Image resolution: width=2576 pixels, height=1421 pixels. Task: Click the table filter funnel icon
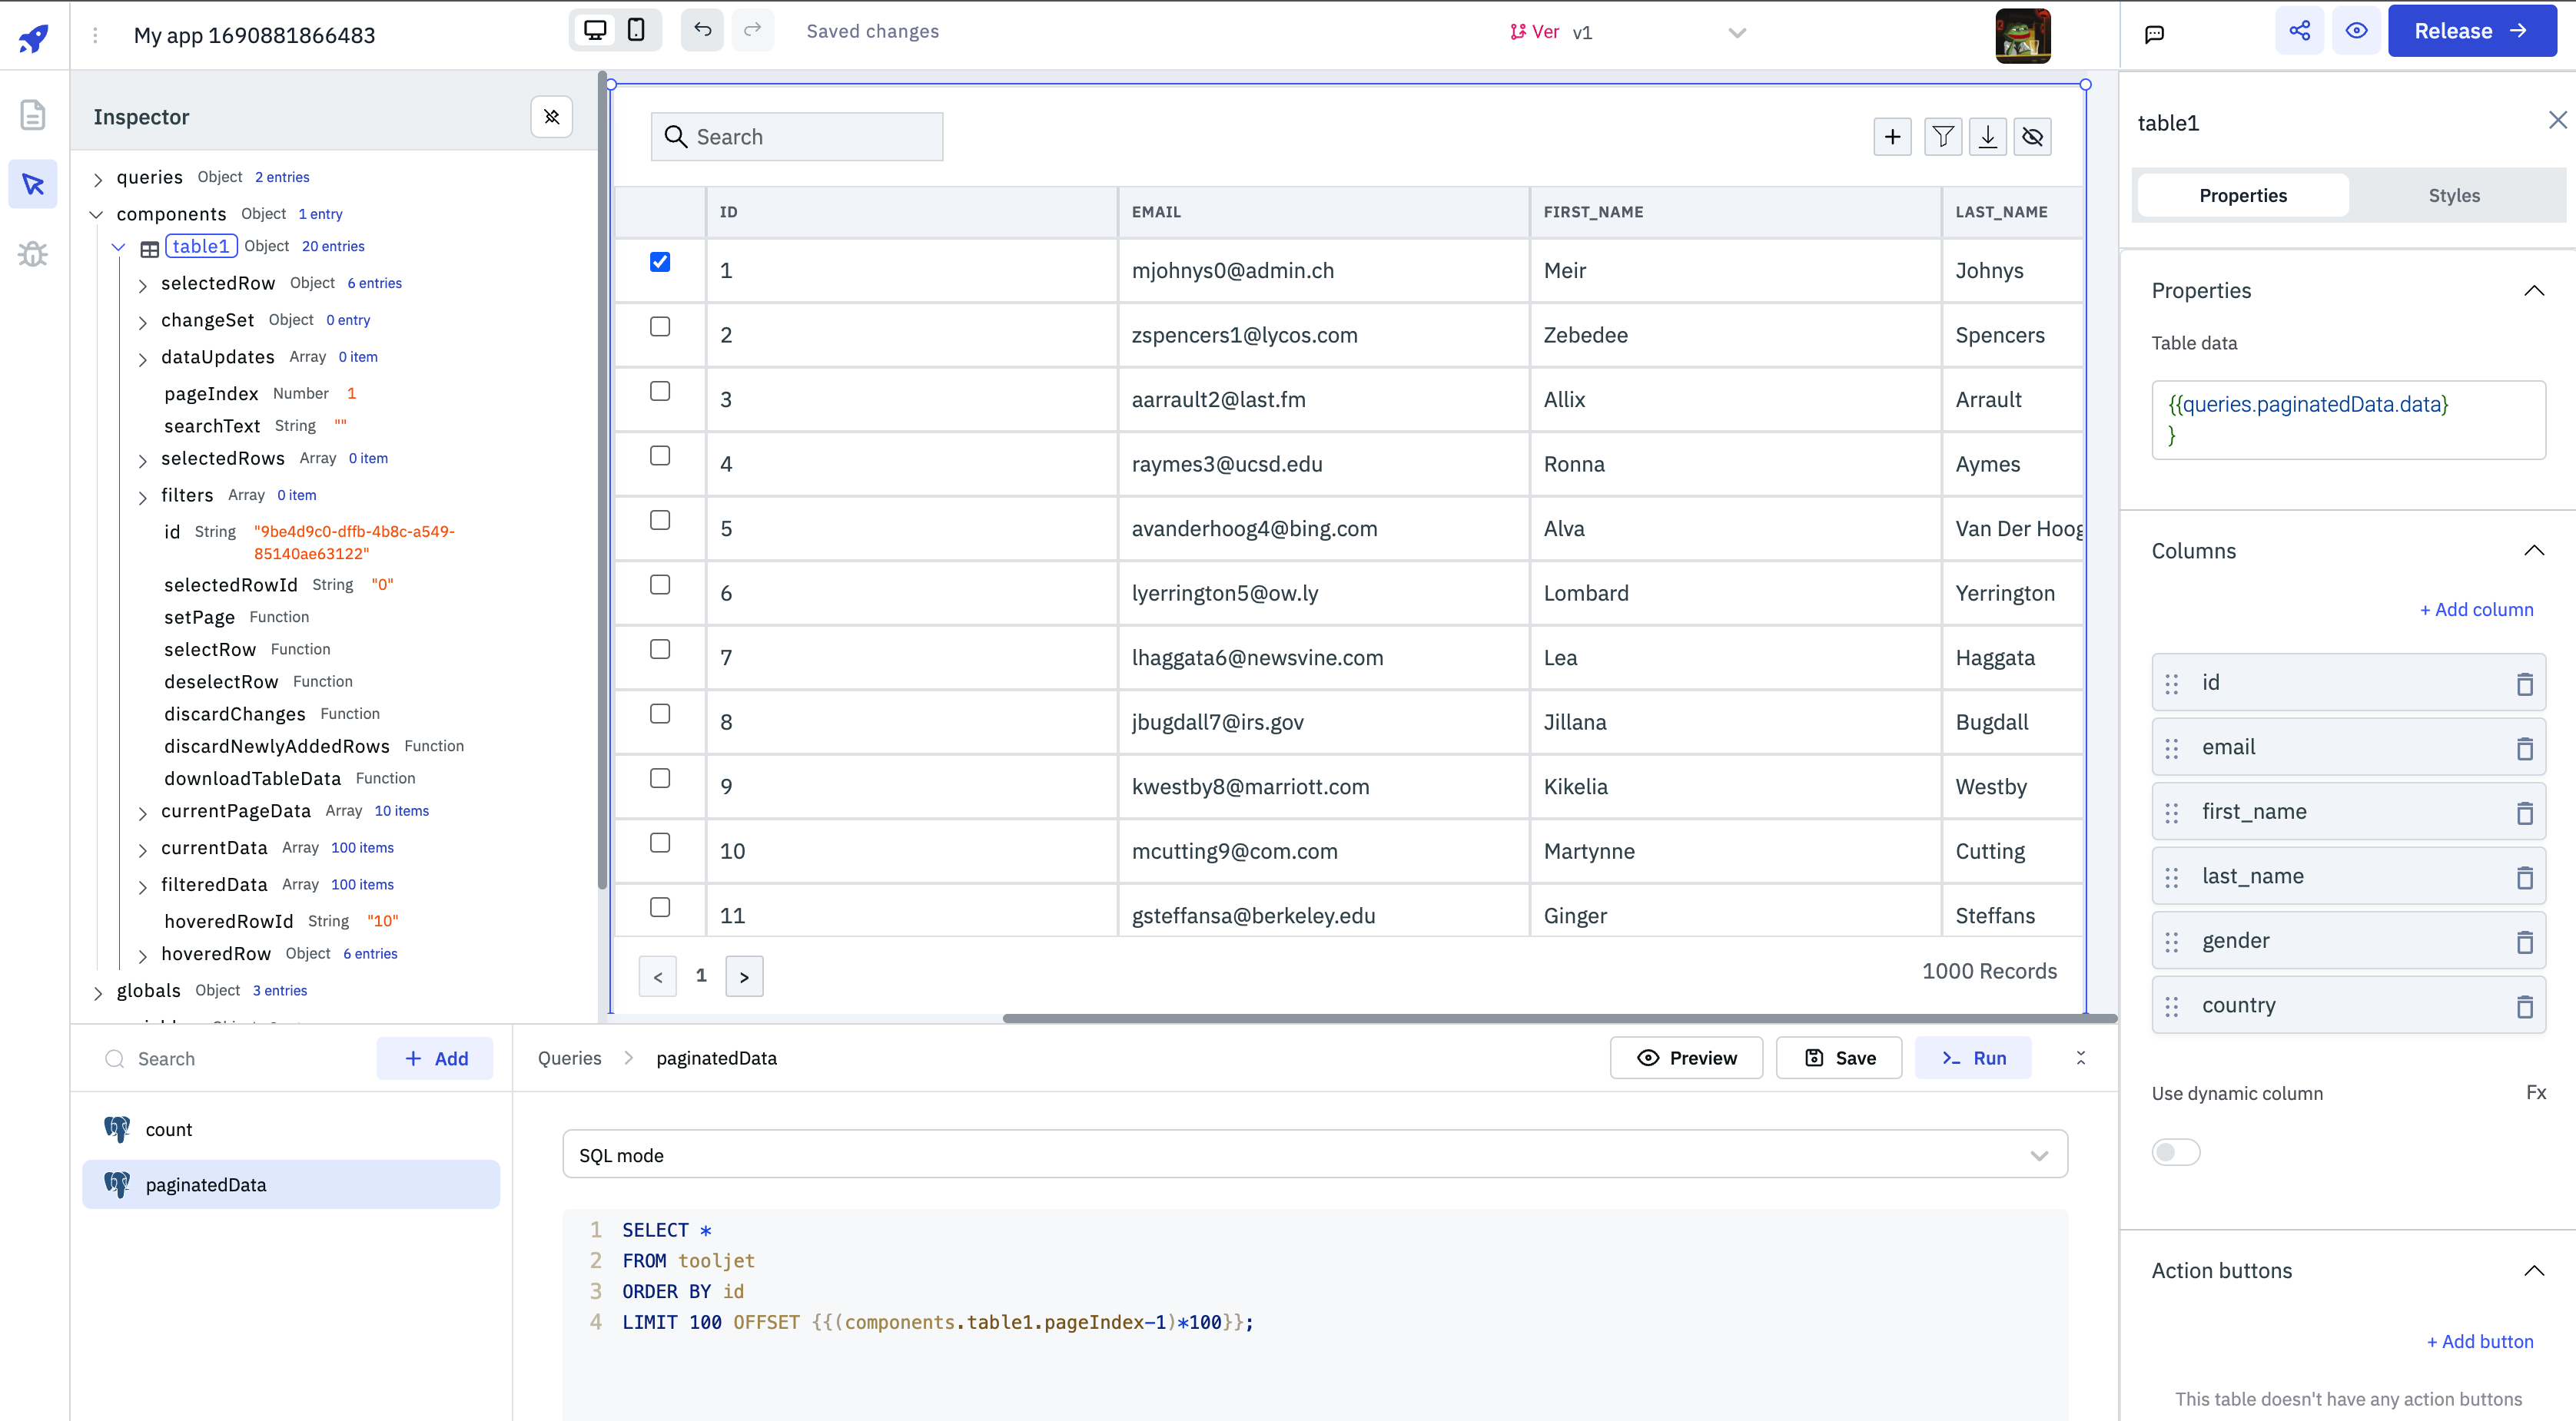(1942, 137)
